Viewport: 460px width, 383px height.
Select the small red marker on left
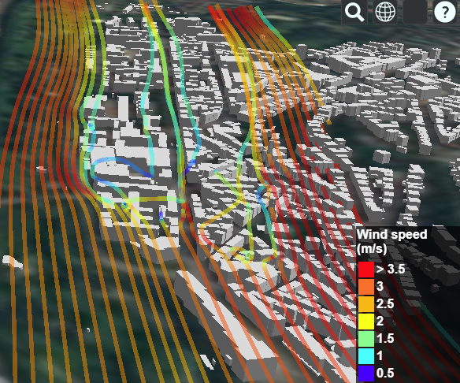coord(42,169)
